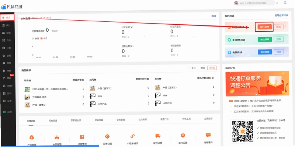The image size is (295, 147).
Task: Open the 互动 interaction sidebar item
Action: (7, 94)
